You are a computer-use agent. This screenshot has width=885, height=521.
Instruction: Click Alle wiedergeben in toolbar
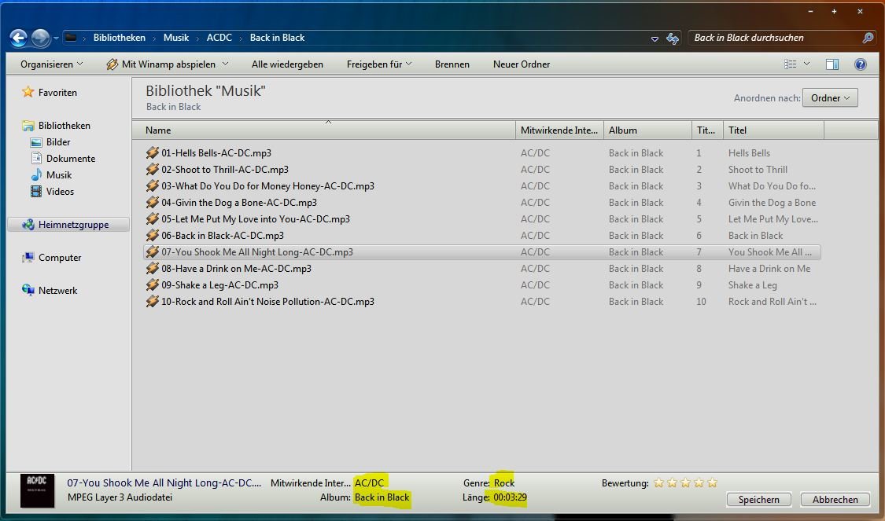(287, 64)
